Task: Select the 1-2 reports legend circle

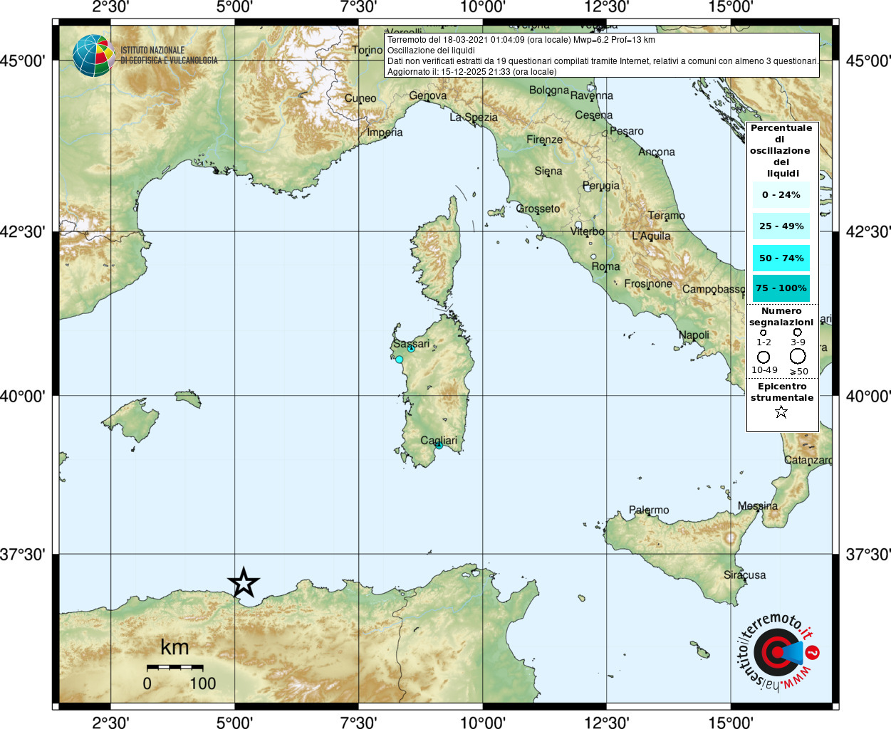Action: coord(764,332)
